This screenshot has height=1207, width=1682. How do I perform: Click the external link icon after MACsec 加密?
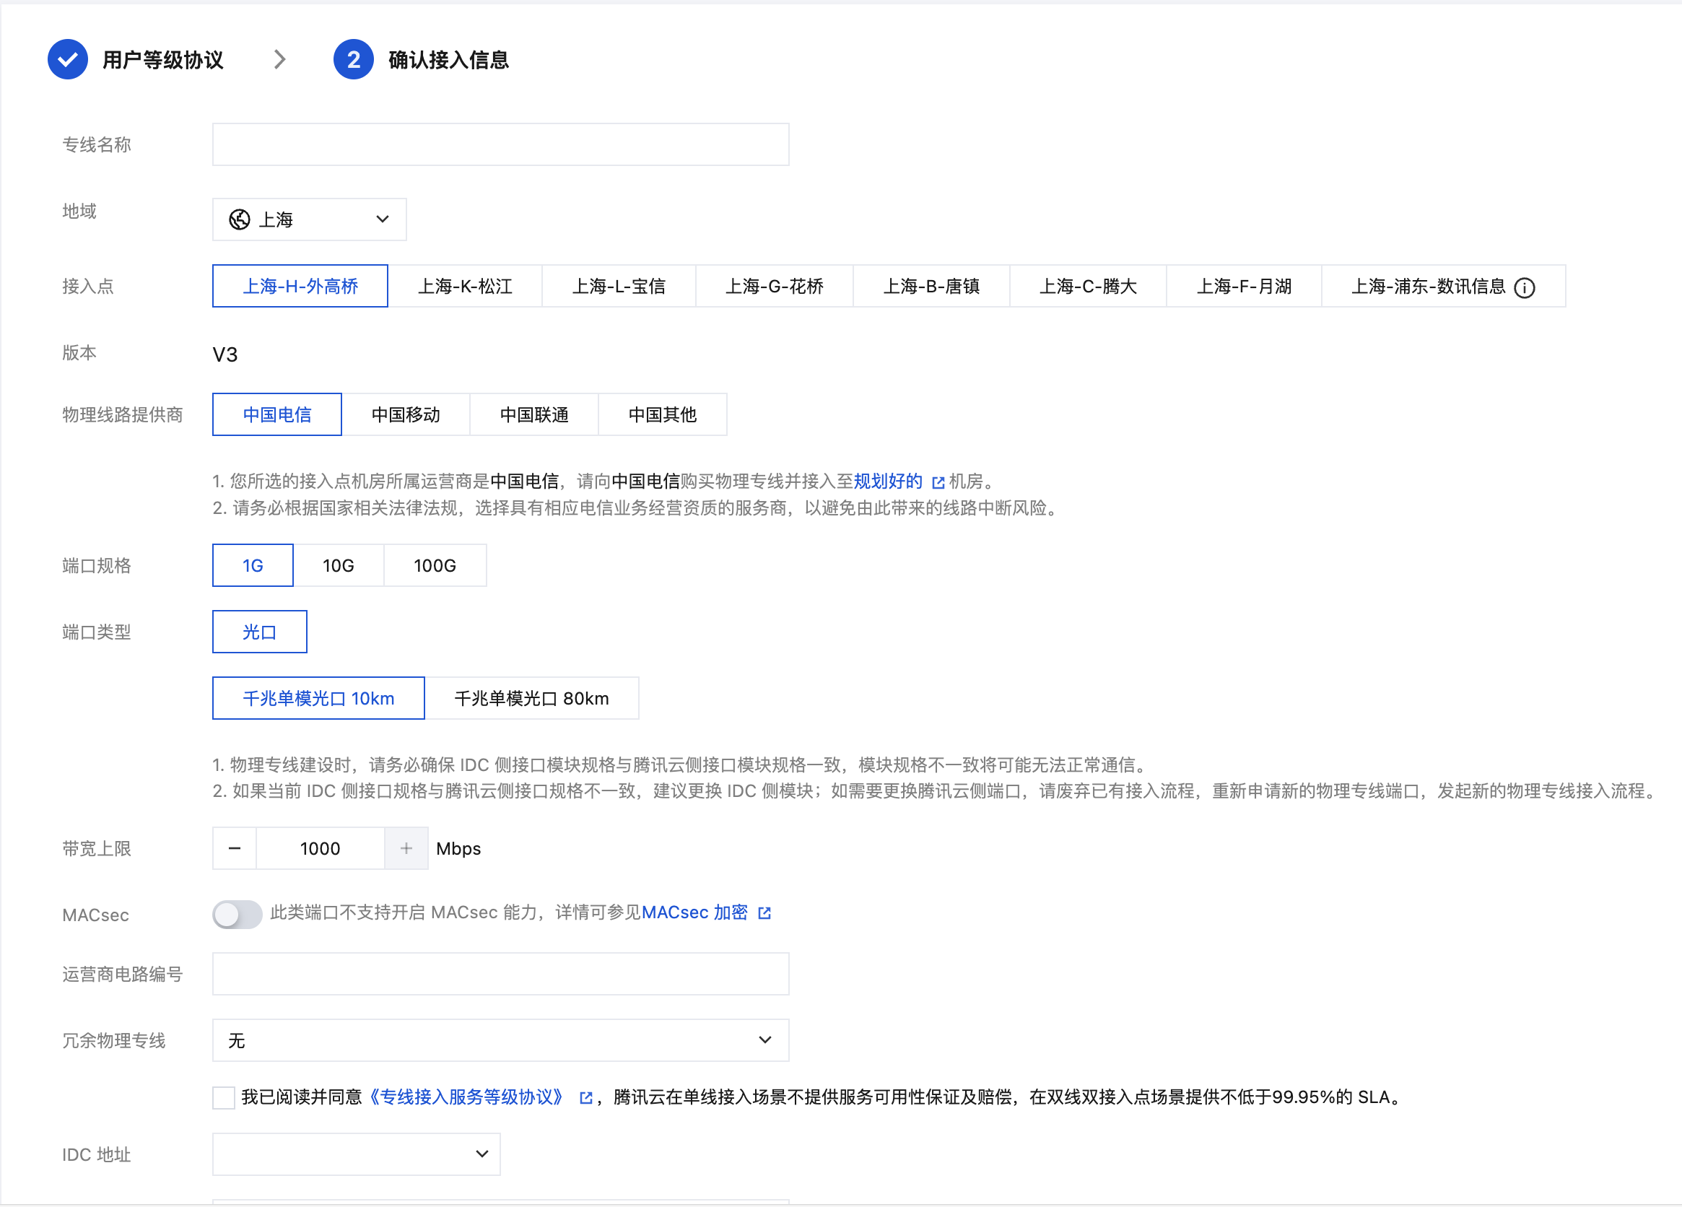pyautogui.click(x=764, y=913)
